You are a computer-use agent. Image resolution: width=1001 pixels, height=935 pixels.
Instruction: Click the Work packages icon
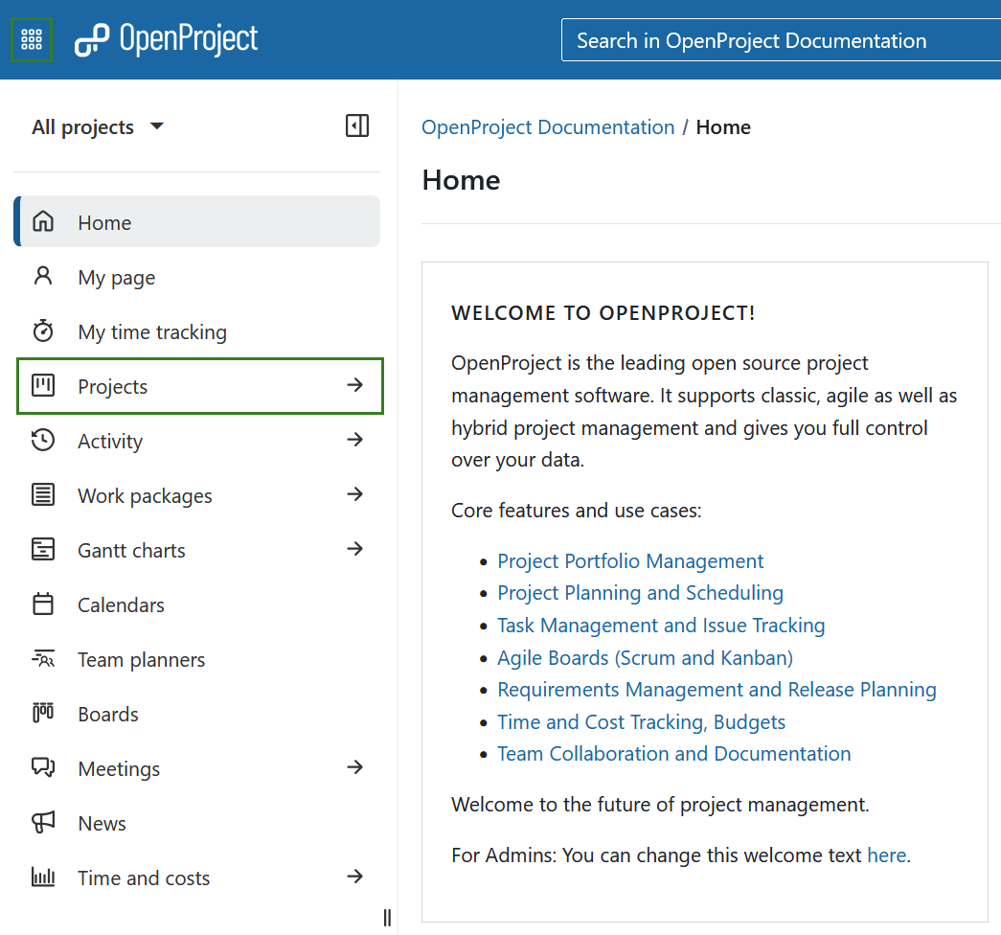(x=43, y=495)
